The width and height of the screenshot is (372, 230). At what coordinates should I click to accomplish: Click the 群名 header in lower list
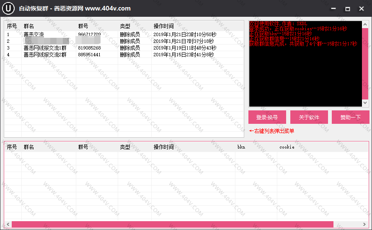click(29, 147)
